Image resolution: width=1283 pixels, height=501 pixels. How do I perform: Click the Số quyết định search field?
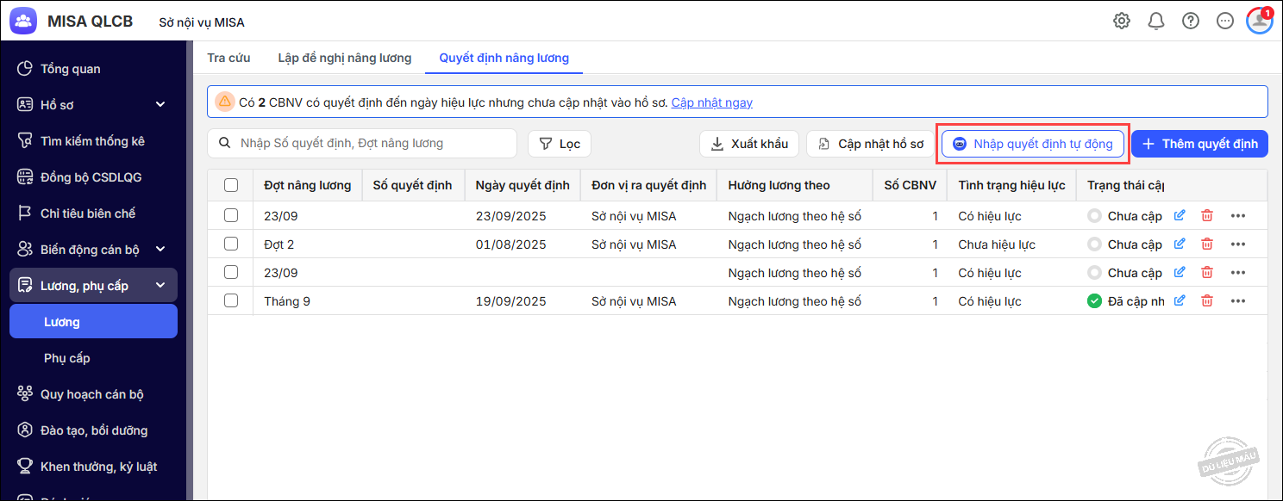(371, 144)
